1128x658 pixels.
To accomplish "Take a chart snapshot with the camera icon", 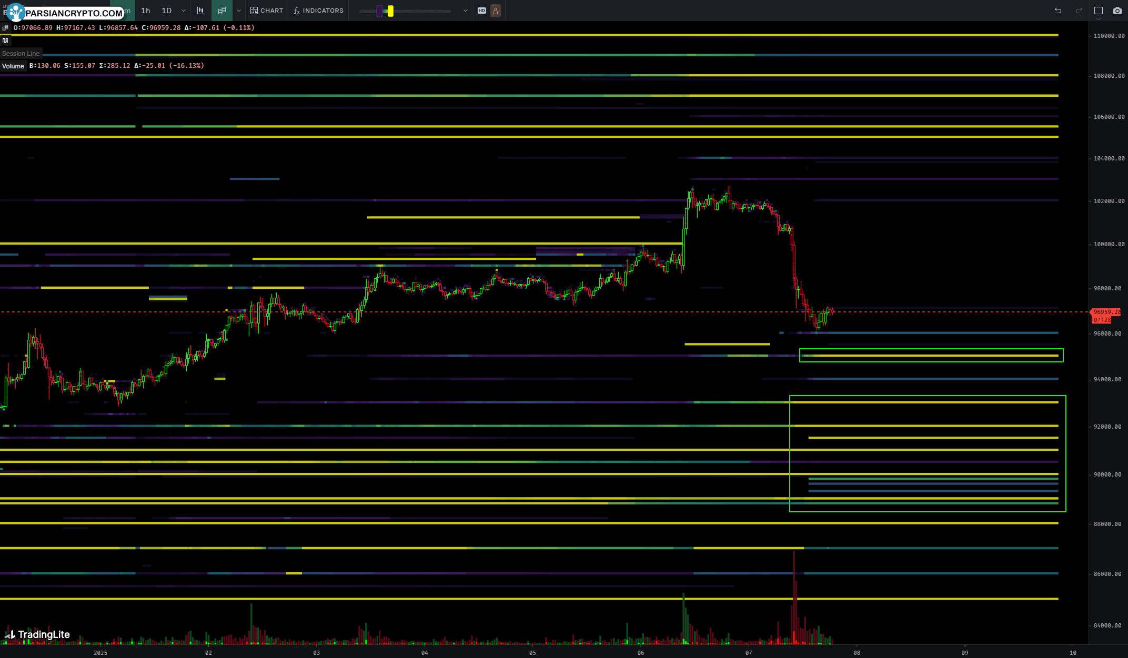I will coord(1117,11).
